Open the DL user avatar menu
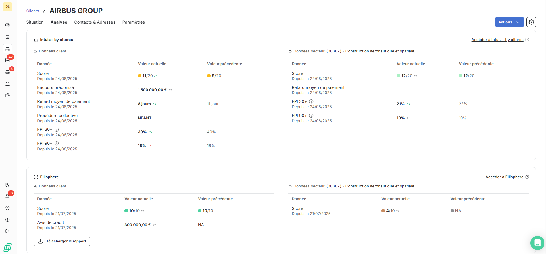The height and width of the screenshot is (254, 546). click(7, 7)
